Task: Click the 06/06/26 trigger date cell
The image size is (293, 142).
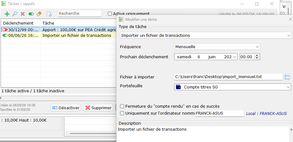Action: click(21, 35)
